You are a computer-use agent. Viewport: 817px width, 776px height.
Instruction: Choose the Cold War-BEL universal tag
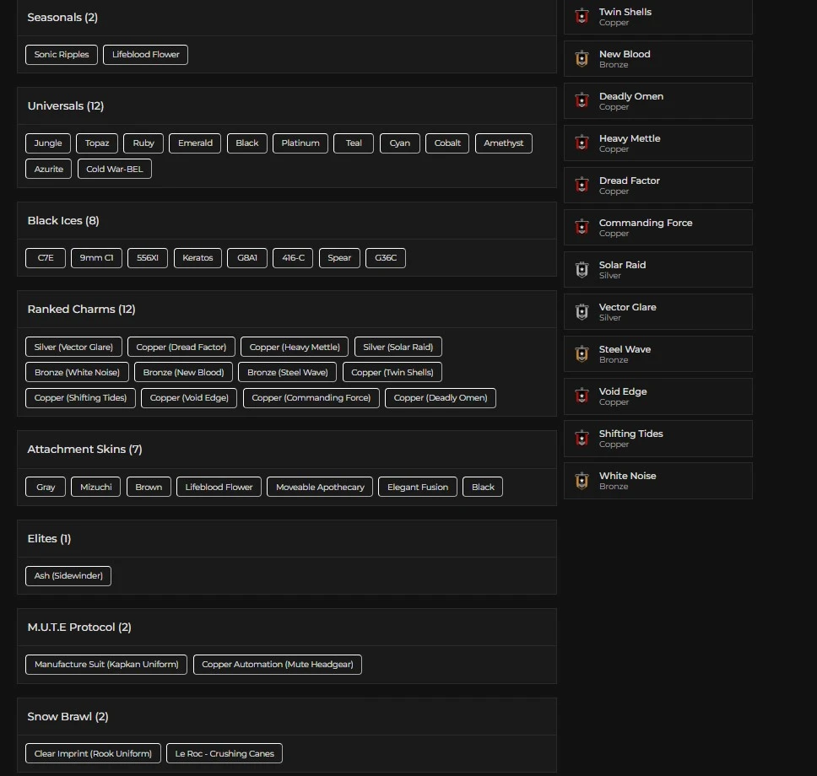[x=114, y=169]
